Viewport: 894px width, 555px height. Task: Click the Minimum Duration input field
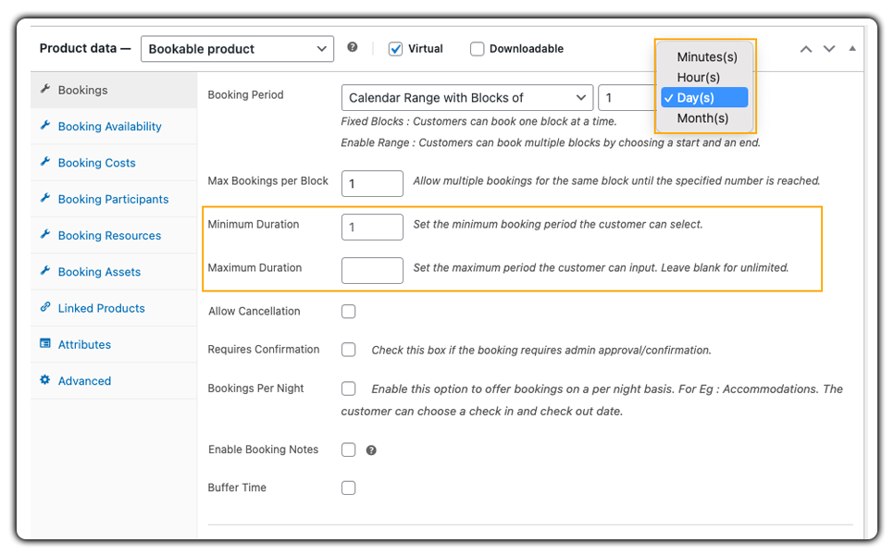pyautogui.click(x=372, y=227)
